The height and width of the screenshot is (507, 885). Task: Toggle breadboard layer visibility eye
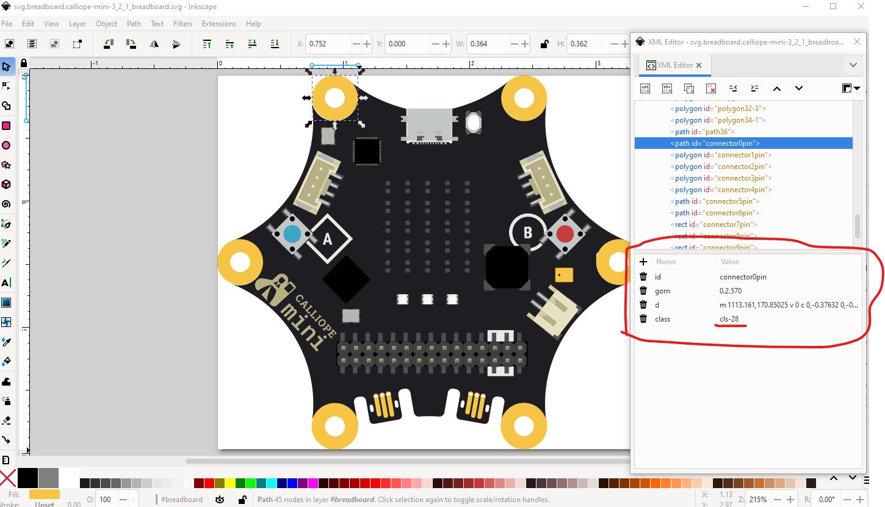coord(220,500)
